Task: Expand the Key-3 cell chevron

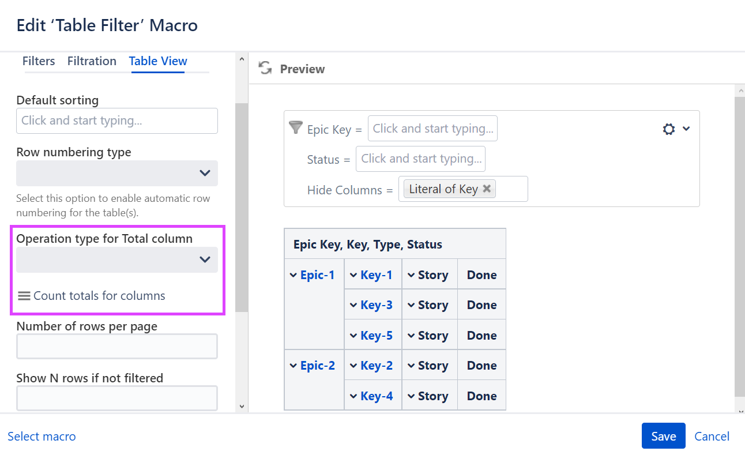Action: click(x=352, y=304)
